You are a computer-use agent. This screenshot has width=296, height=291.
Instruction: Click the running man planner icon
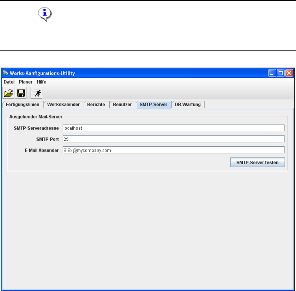(37, 93)
